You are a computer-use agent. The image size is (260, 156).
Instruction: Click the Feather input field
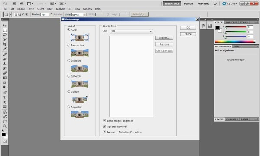pyautogui.click(x=45, y=15)
